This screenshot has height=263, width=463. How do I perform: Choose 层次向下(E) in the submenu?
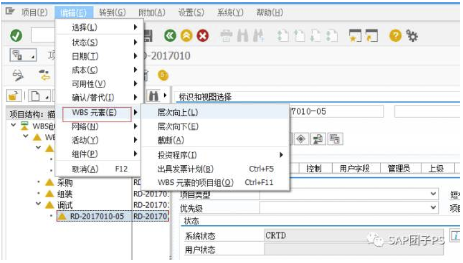215,127
